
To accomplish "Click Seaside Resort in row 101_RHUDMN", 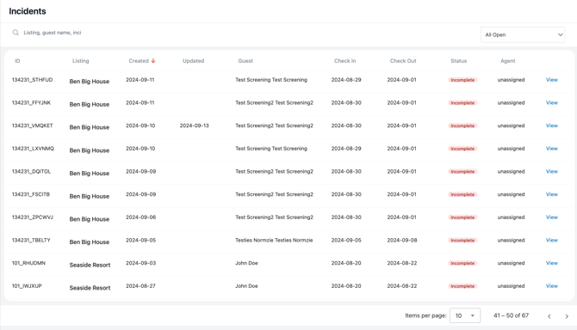I will click(x=90, y=265).
